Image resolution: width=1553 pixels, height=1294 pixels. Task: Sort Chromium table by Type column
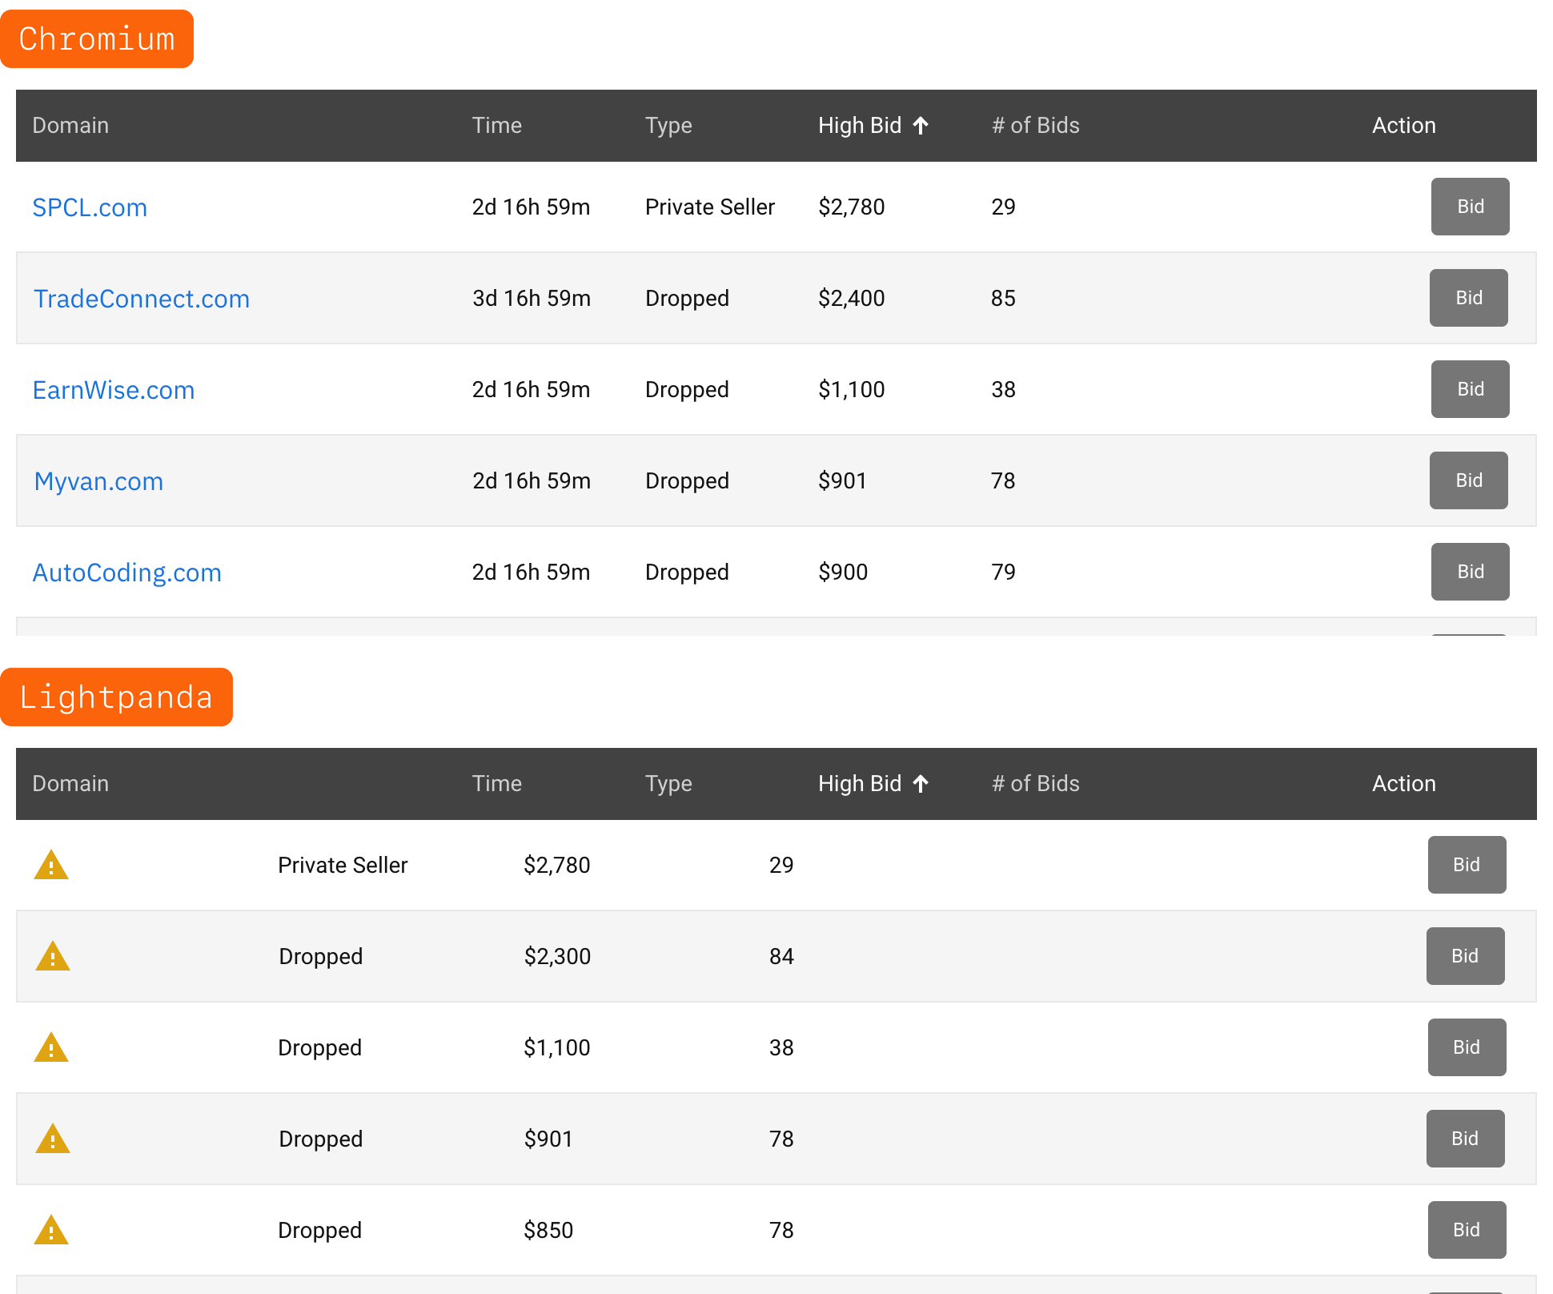(x=668, y=125)
